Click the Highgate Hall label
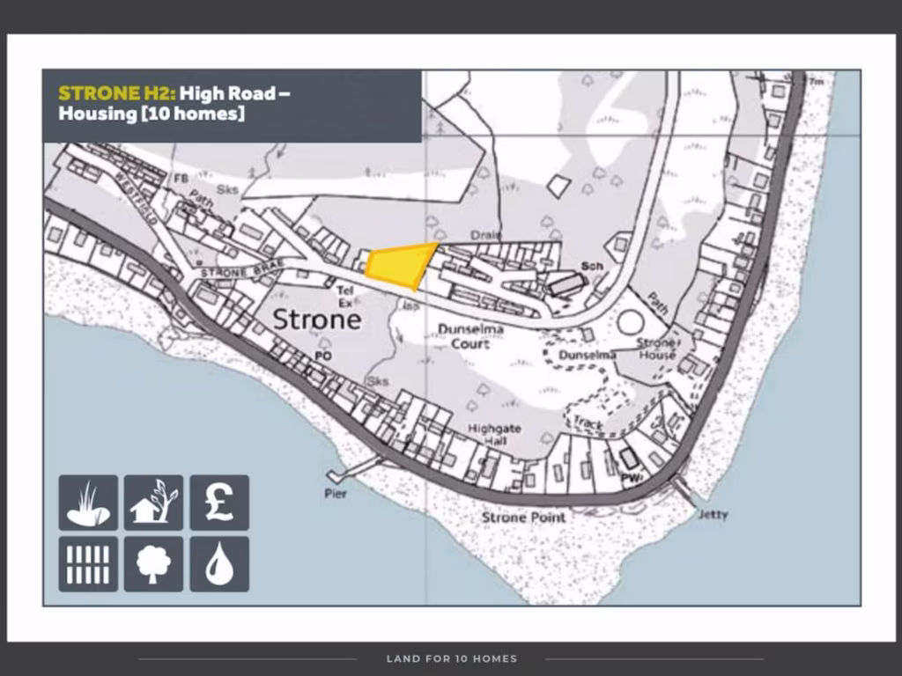Viewport: 902px width, 676px height. point(494,434)
